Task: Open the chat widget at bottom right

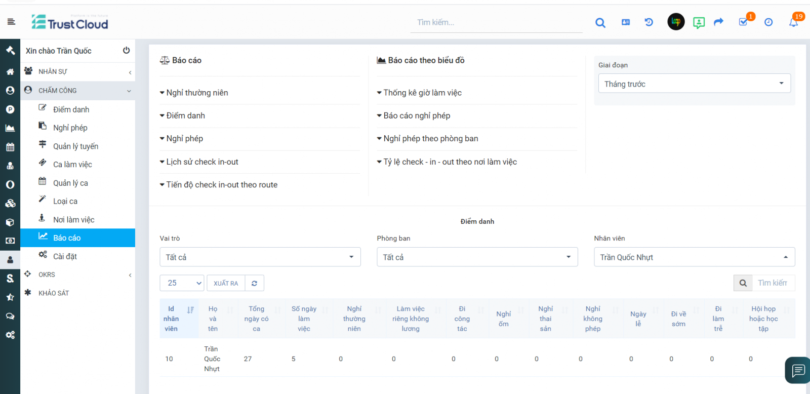Action: (798, 370)
